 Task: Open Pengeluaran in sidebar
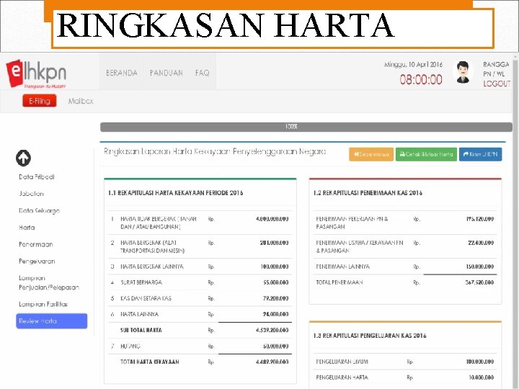[x=37, y=261]
